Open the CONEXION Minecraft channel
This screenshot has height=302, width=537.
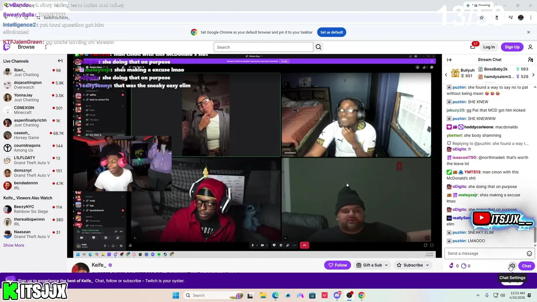tap(34, 110)
